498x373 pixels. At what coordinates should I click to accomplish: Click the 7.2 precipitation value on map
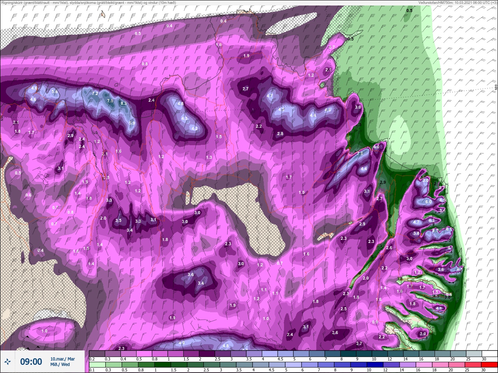coord(95,93)
